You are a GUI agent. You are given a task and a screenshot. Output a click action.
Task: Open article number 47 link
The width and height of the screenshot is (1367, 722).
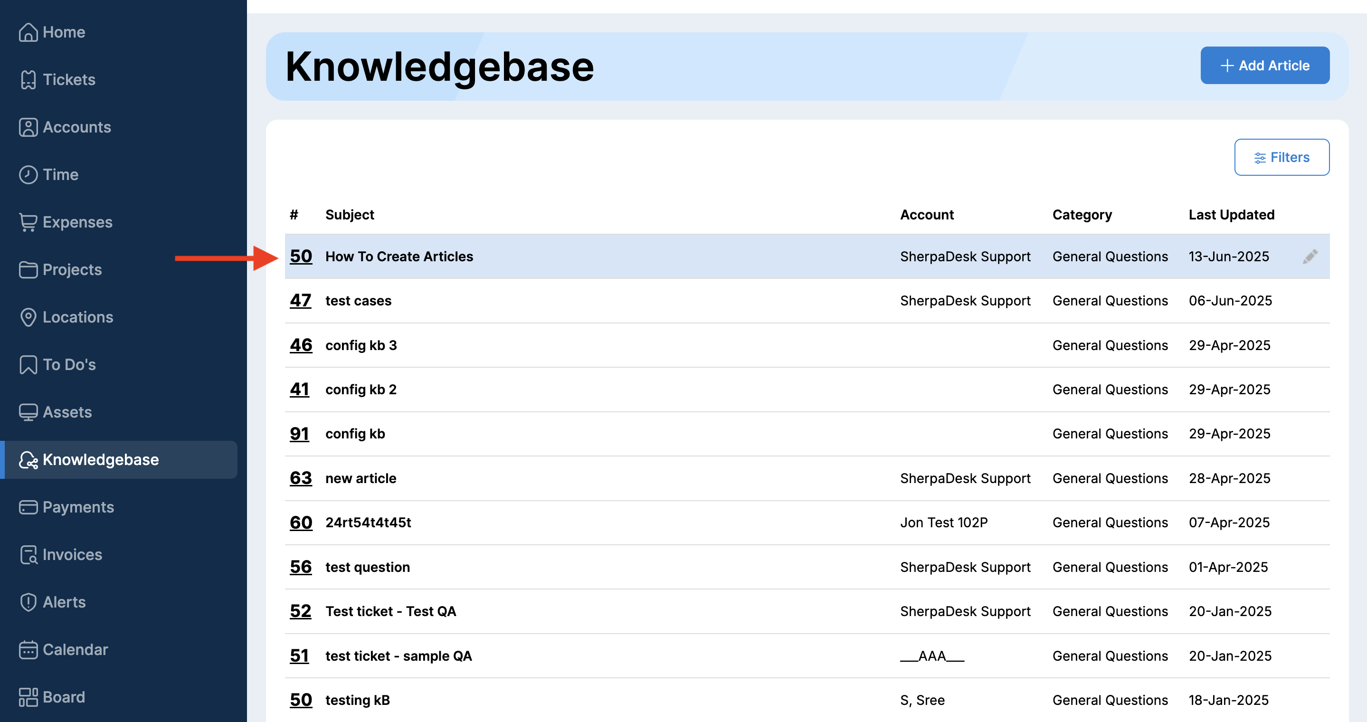click(x=300, y=301)
